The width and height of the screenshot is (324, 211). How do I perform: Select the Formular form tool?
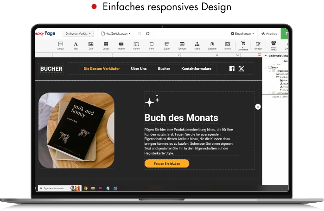(182, 46)
